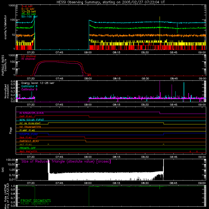Click the Flags vertical axis label

[10, 130]
